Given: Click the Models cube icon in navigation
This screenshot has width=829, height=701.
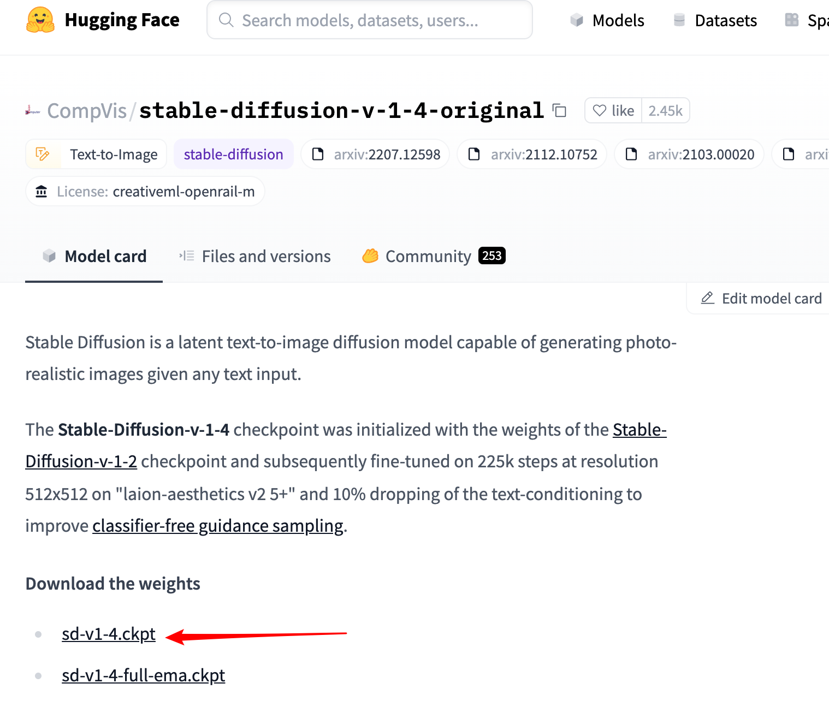Looking at the screenshot, I should coord(577,20).
